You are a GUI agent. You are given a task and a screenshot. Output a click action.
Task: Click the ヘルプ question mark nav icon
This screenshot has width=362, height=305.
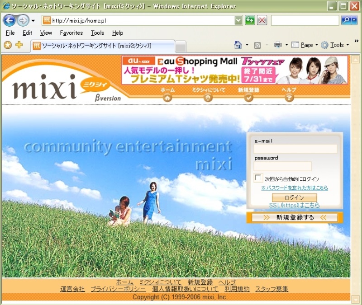coord(289,98)
